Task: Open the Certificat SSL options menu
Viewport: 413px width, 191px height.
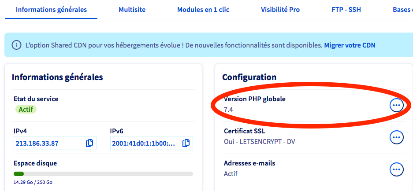Action: [397, 137]
